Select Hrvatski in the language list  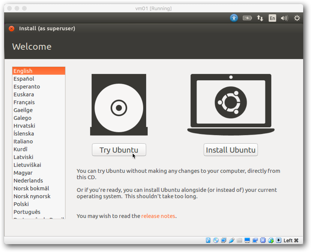point(39,126)
